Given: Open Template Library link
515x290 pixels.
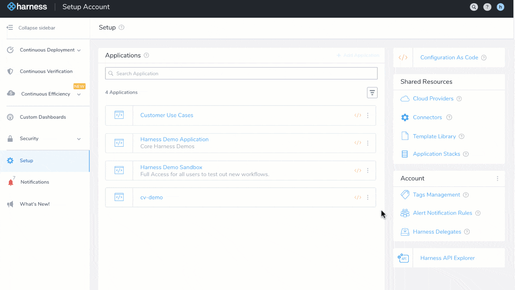Looking at the screenshot, I should pos(434,137).
